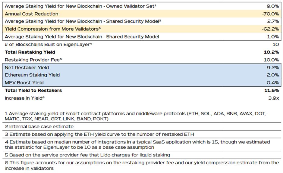This screenshot has width=283, height=173.
Task: Select the -70.0% cost reduction value
Action: coord(270,14)
